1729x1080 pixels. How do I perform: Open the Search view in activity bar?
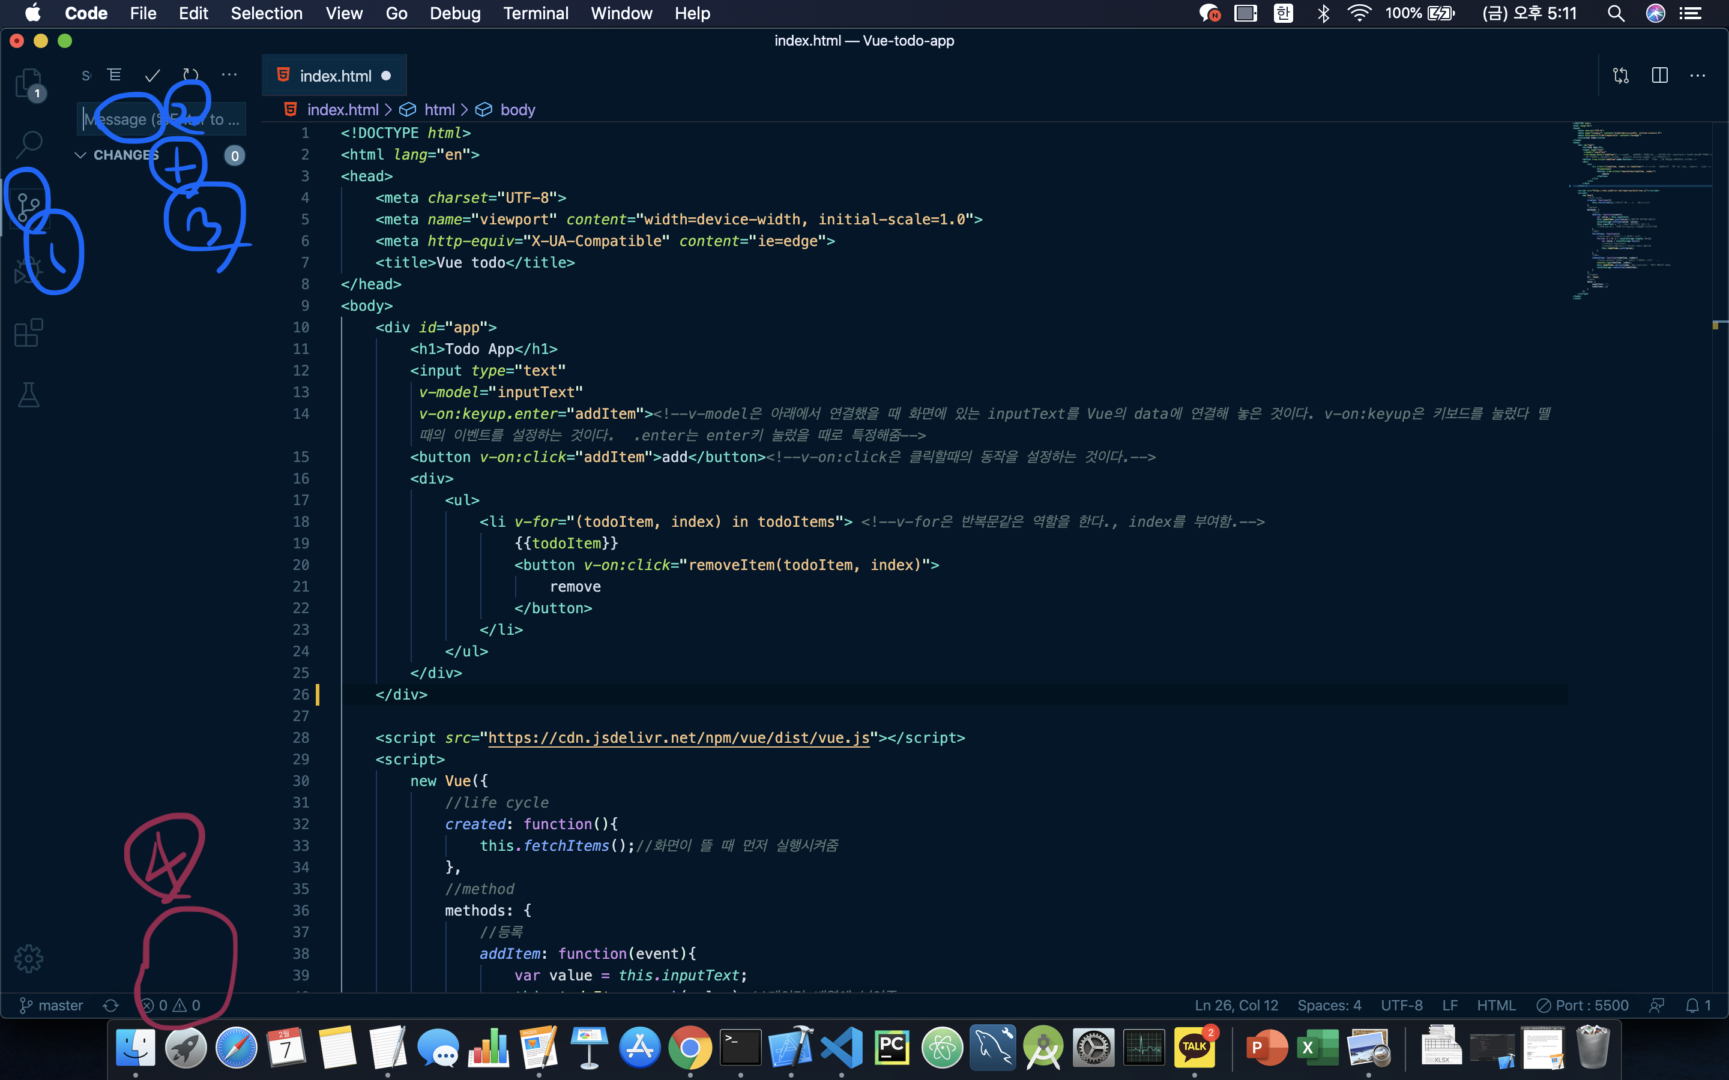[29, 143]
